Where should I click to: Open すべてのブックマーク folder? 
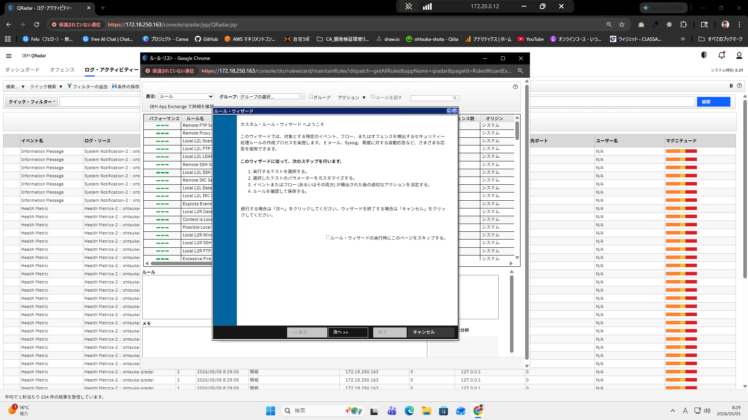click(x=720, y=39)
